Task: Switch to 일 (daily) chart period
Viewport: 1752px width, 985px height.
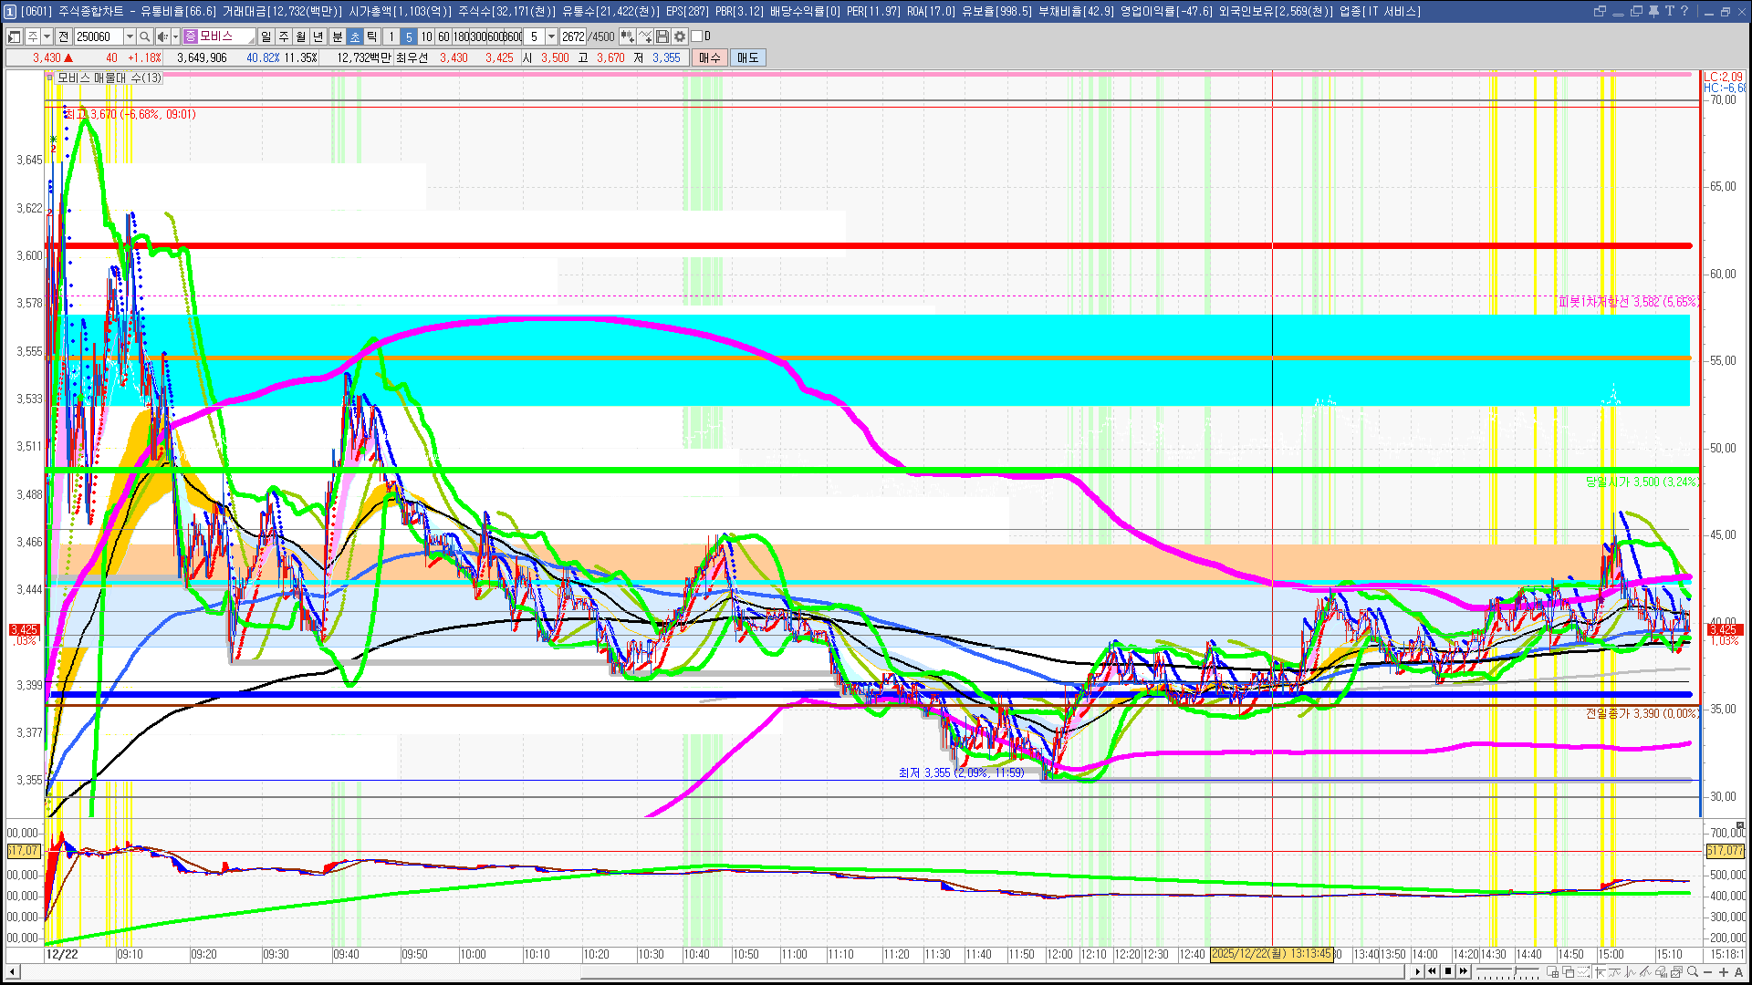Action: pyautogui.click(x=266, y=36)
